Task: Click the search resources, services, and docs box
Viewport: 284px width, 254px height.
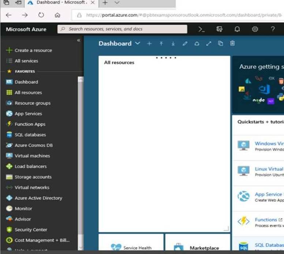Action: (122, 29)
